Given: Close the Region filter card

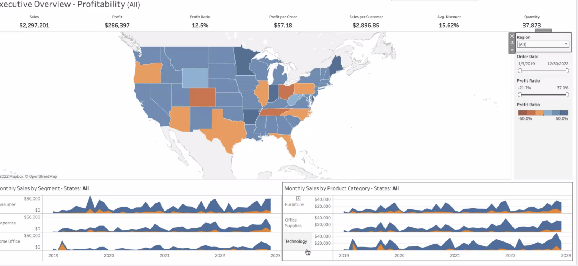Looking at the screenshot, I should click(x=512, y=36).
